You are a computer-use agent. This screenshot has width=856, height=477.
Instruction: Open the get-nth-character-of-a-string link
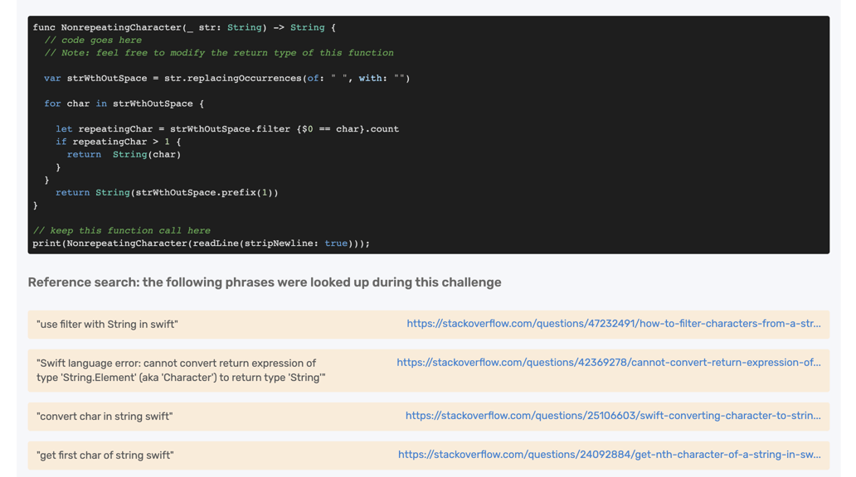609,455
